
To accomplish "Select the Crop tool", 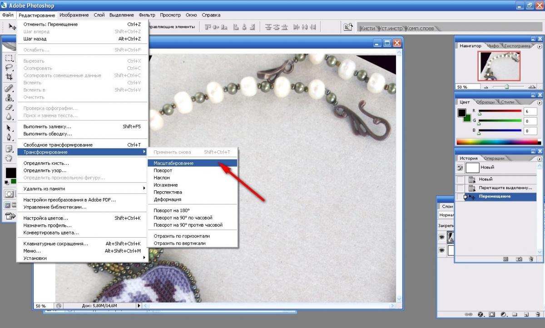I will pos(9,77).
